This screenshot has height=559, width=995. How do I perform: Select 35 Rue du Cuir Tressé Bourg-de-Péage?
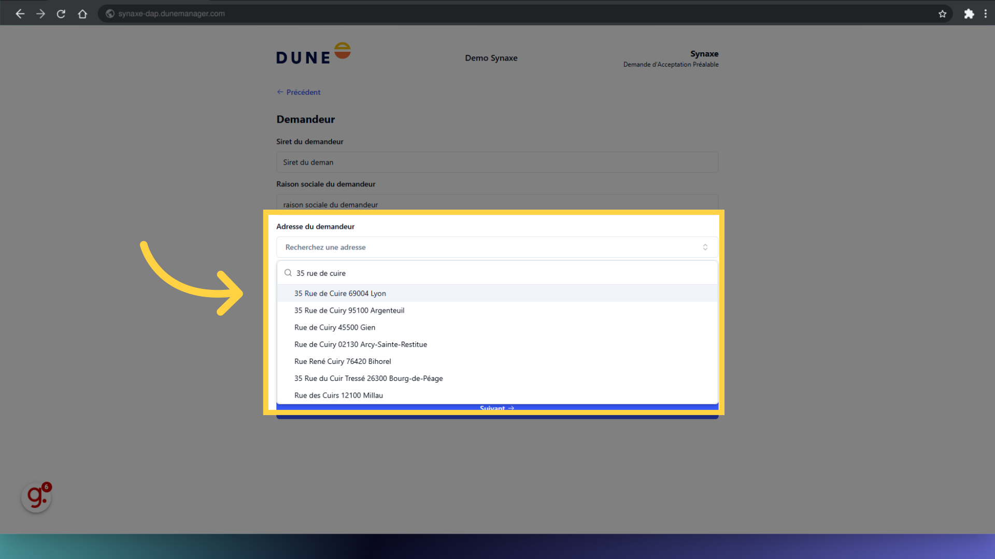tap(368, 378)
